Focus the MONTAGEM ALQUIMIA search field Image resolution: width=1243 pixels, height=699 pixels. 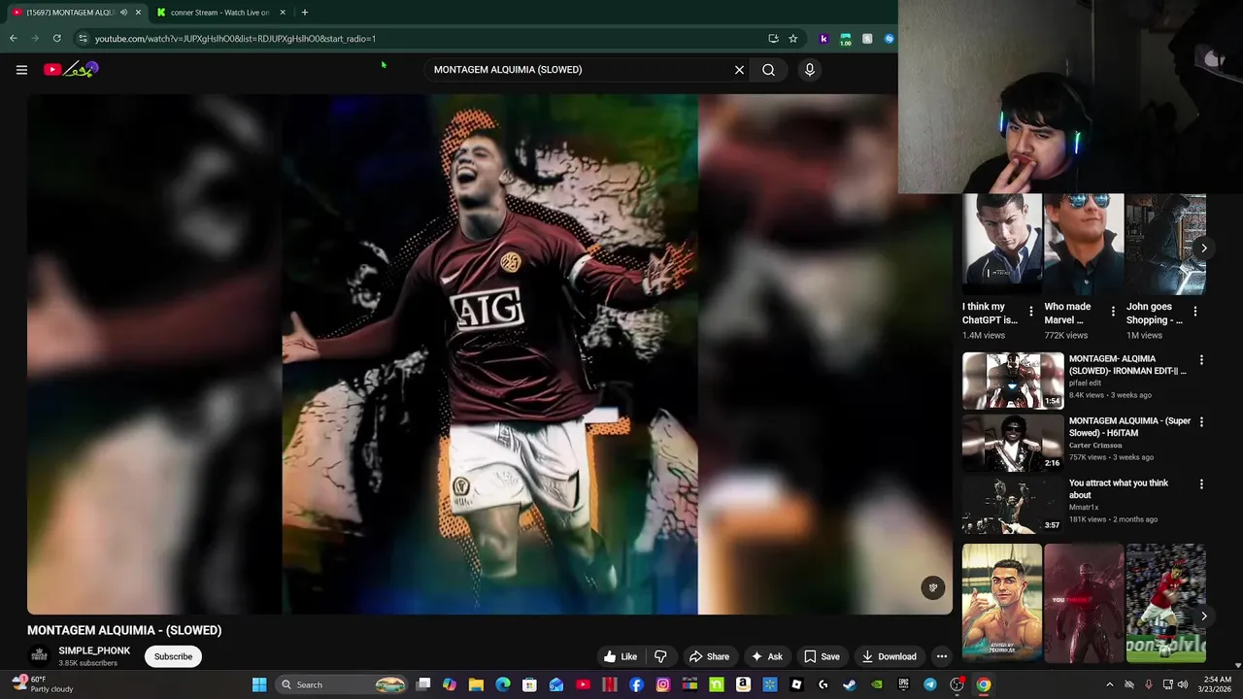point(578,70)
